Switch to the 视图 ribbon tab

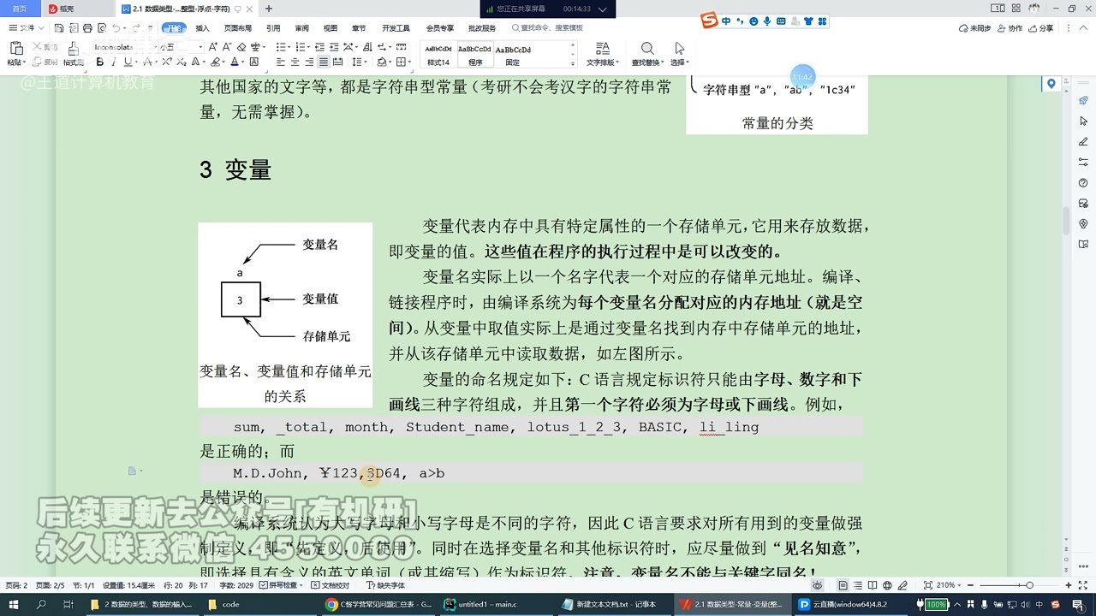coord(331,28)
